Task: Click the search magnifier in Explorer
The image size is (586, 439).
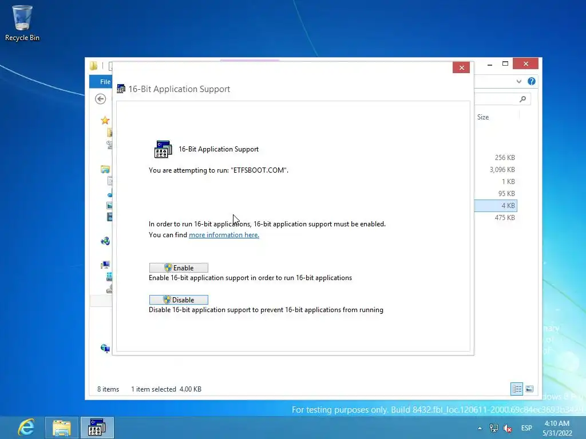Action: click(523, 99)
